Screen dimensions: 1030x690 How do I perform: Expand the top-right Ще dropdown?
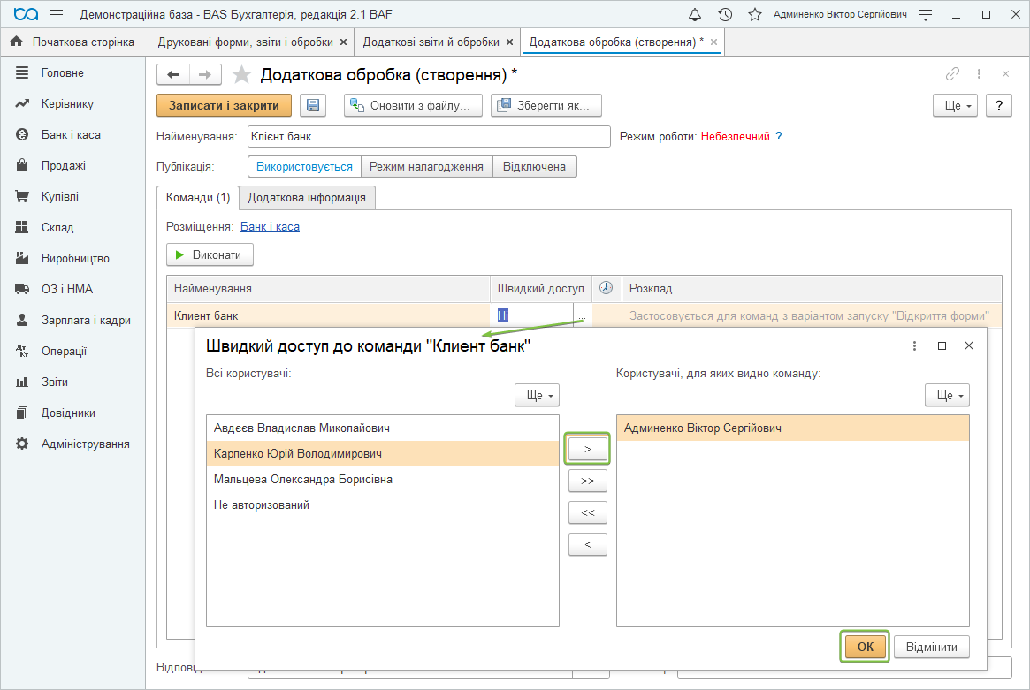(x=955, y=105)
